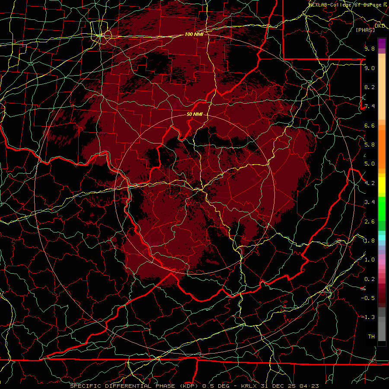The height and width of the screenshot is (389, 389).
Task: Click the 0.5 DEG elevation text in footer
Action: point(216,386)
